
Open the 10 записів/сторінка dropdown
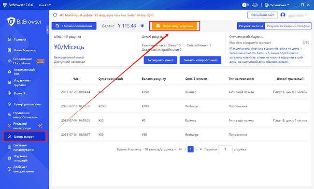(160, 149)
